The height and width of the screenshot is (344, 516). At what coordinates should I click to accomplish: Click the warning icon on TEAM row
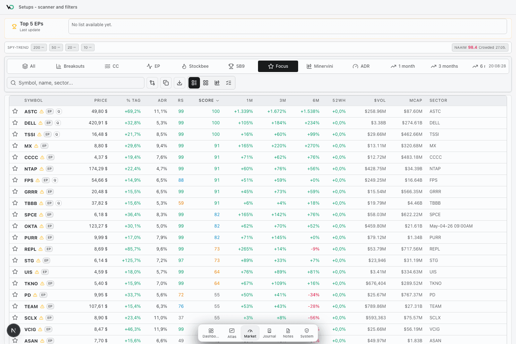(x=42, y=306)
